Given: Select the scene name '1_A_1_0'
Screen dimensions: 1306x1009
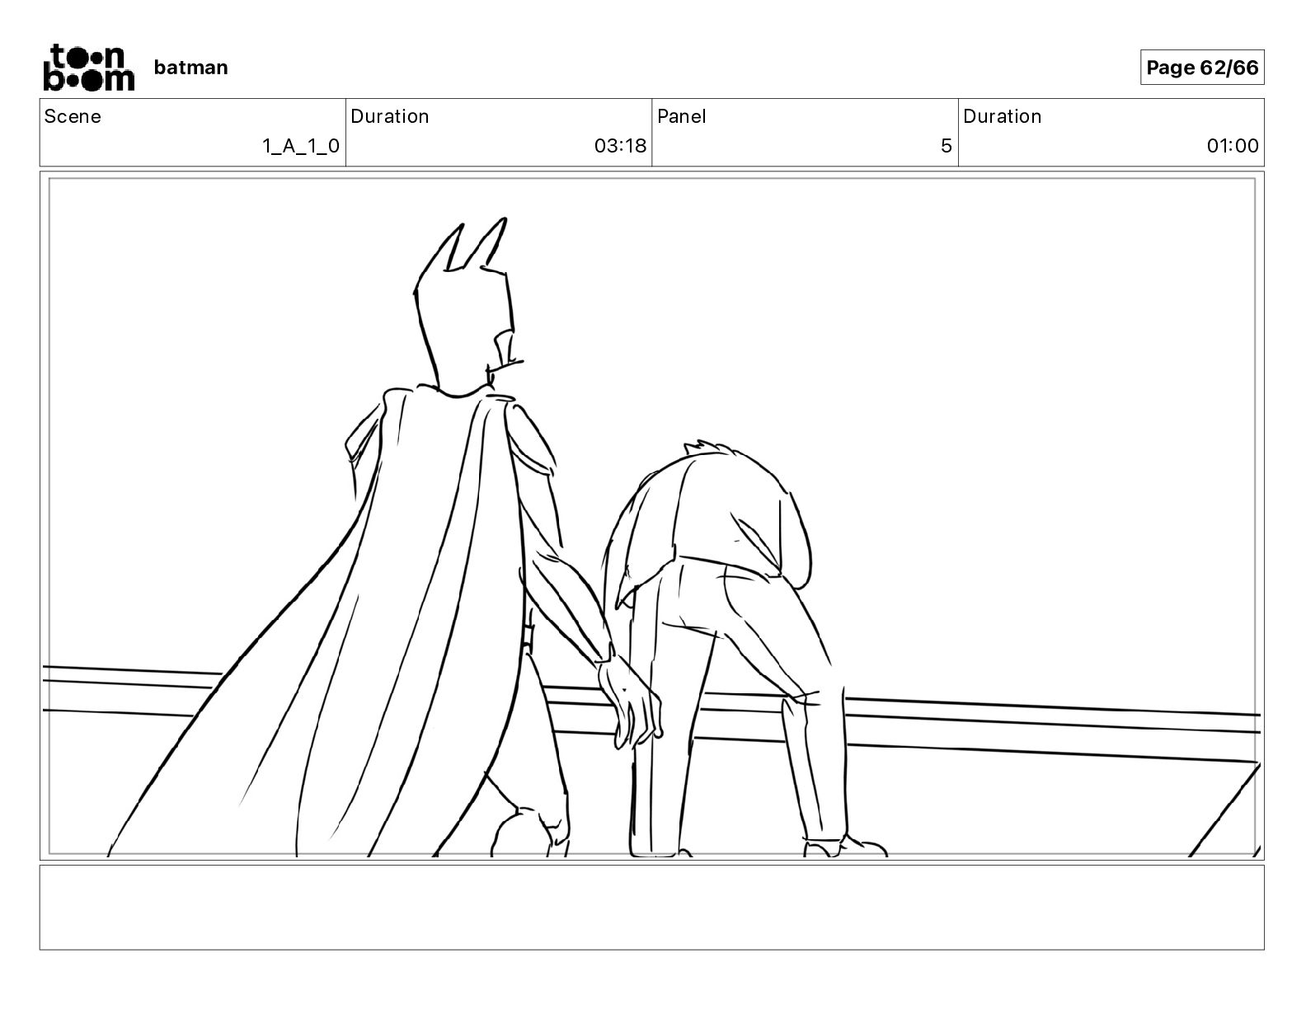Looking at the screenshot, I should point(301,146).
